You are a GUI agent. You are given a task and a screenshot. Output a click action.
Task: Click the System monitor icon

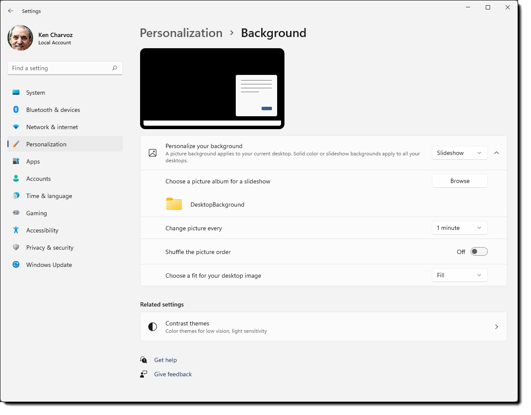(x=16, y=93)
